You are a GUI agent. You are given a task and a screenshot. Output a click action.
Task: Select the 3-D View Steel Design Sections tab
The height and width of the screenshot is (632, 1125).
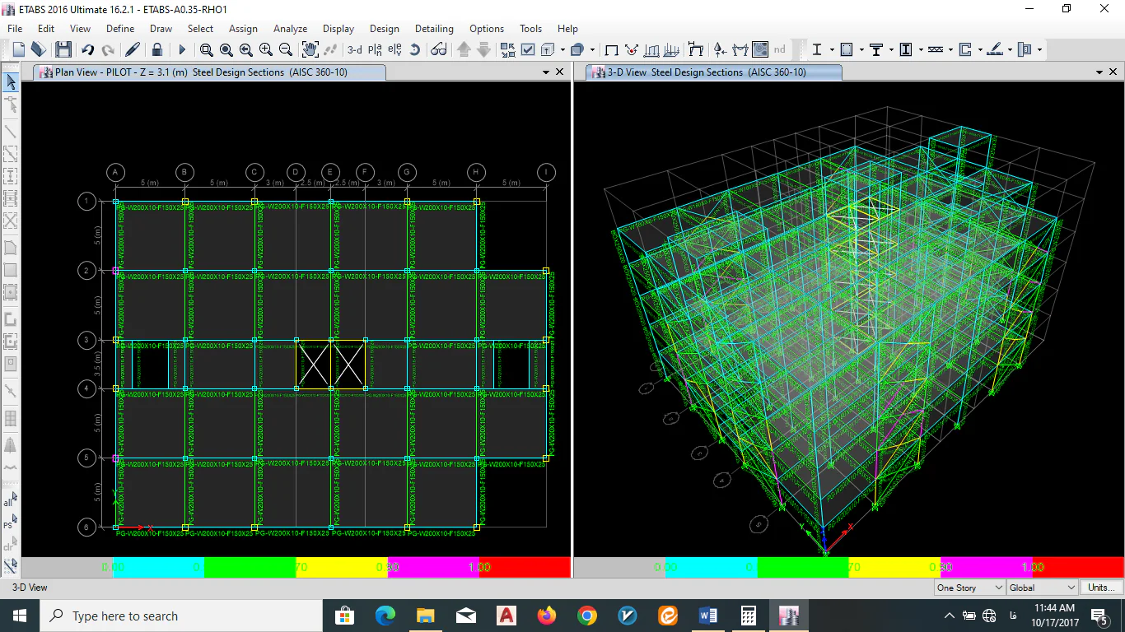tap(706, 72)
